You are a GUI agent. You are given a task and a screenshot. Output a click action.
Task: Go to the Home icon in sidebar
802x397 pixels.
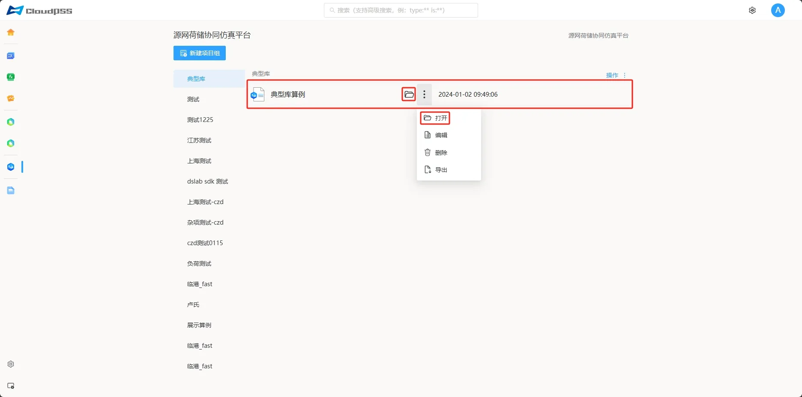click(x=11, y=33)
